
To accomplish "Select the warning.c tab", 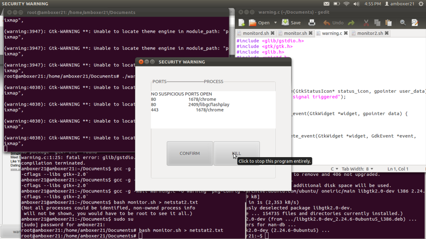I will point(332,33).
